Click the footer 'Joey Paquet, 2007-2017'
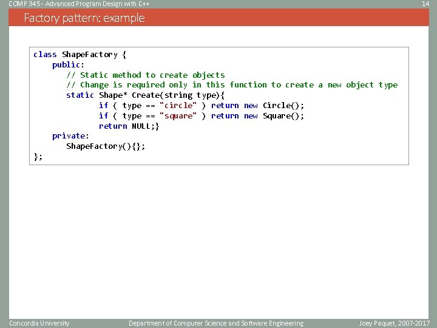Viewport: 437px width, 328px height. (395, 323)
